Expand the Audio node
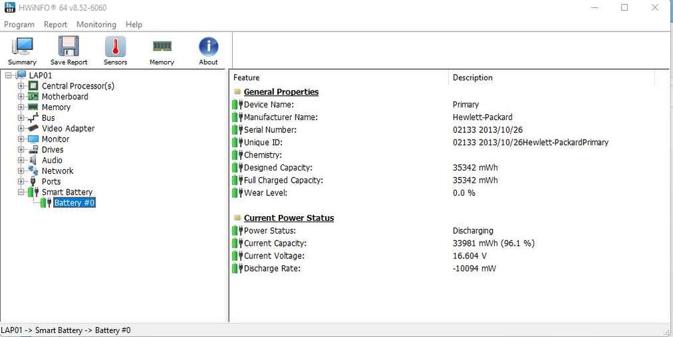 [21, 160]
